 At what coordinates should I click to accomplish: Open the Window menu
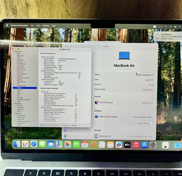45,26
